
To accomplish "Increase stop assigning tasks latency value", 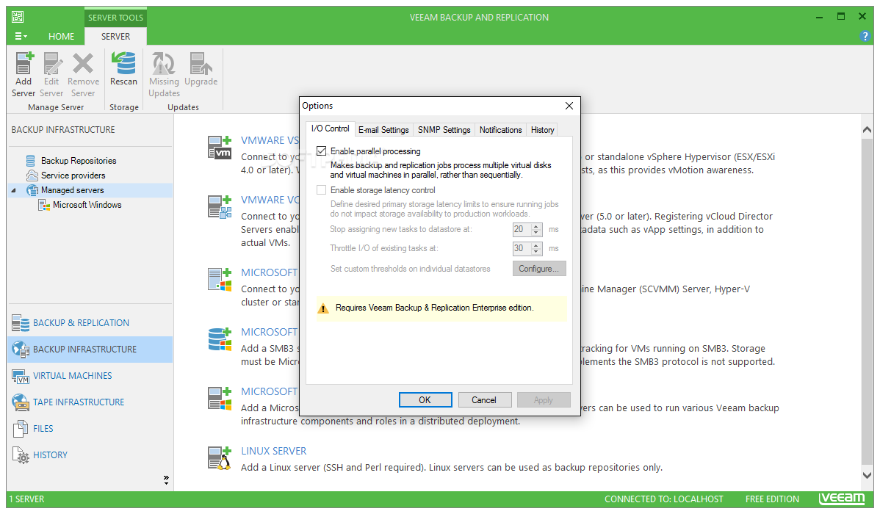I will [536, 227].
